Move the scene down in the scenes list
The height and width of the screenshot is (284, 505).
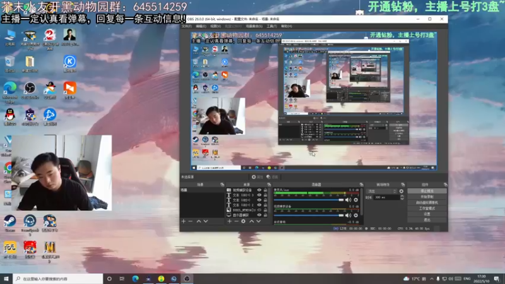point(206,222)
